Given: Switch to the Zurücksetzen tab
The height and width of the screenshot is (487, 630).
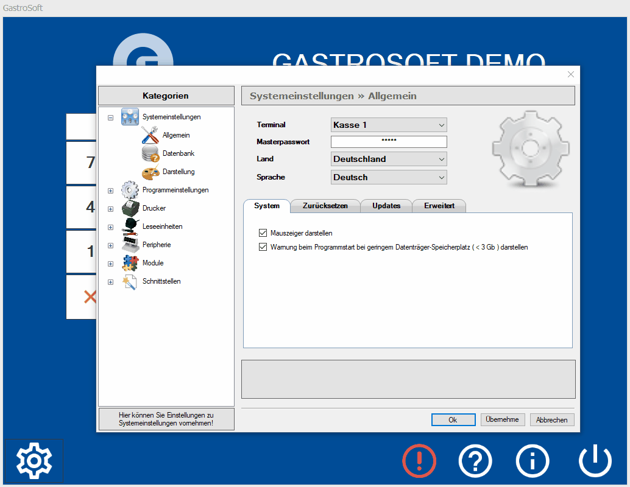Looking at the screenshot, I should tap(325, 206).
